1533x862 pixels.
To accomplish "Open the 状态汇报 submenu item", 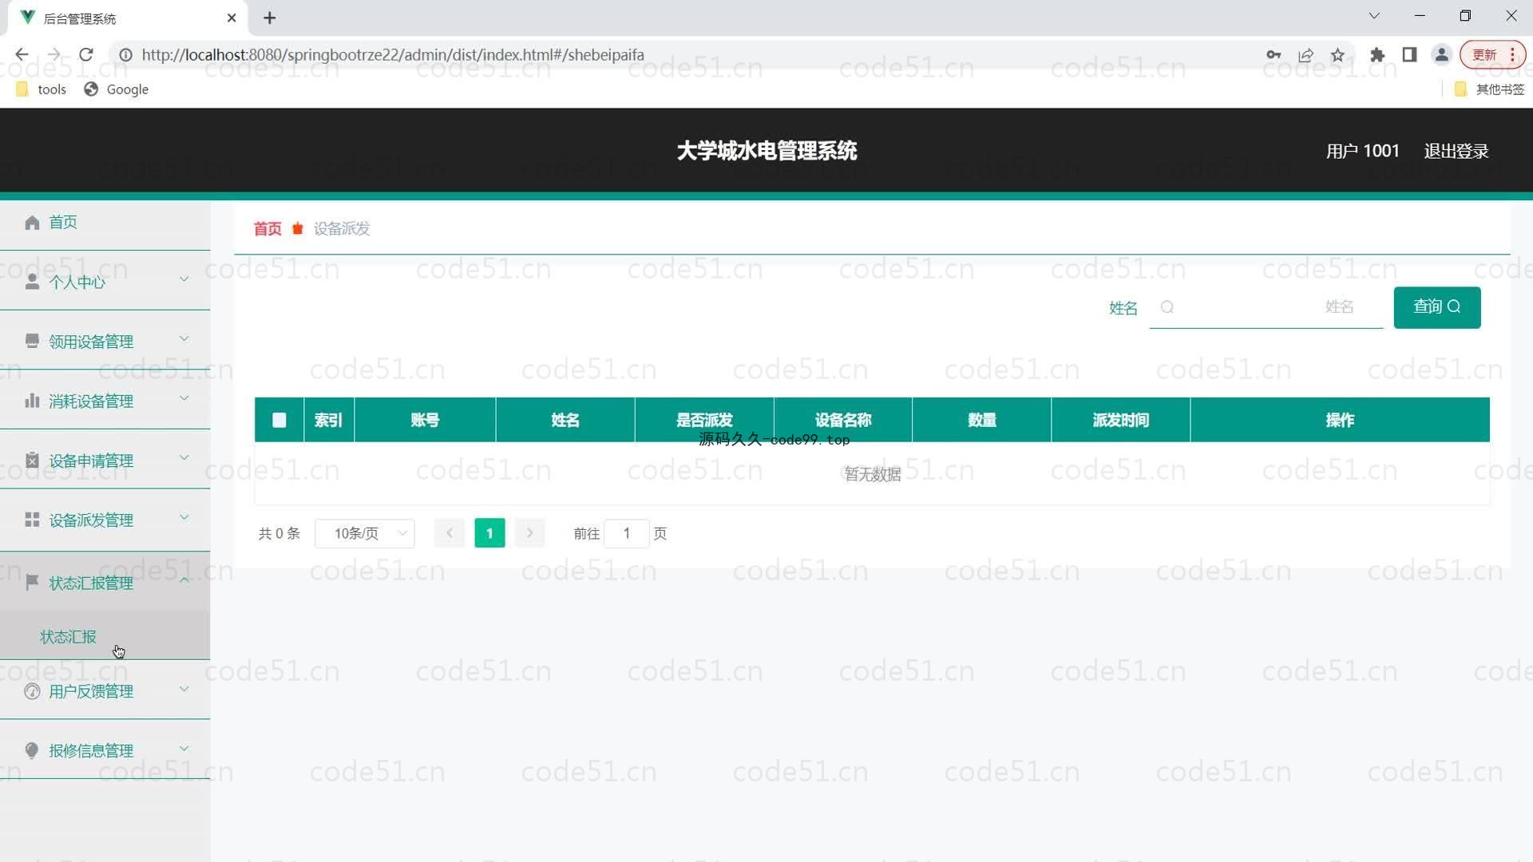I will (68, 637).
